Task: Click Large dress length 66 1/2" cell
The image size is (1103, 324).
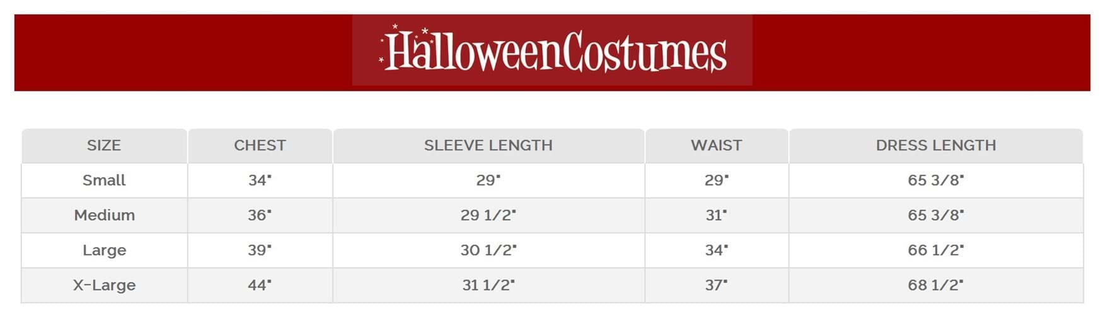Action: click(x=935, y=250)
